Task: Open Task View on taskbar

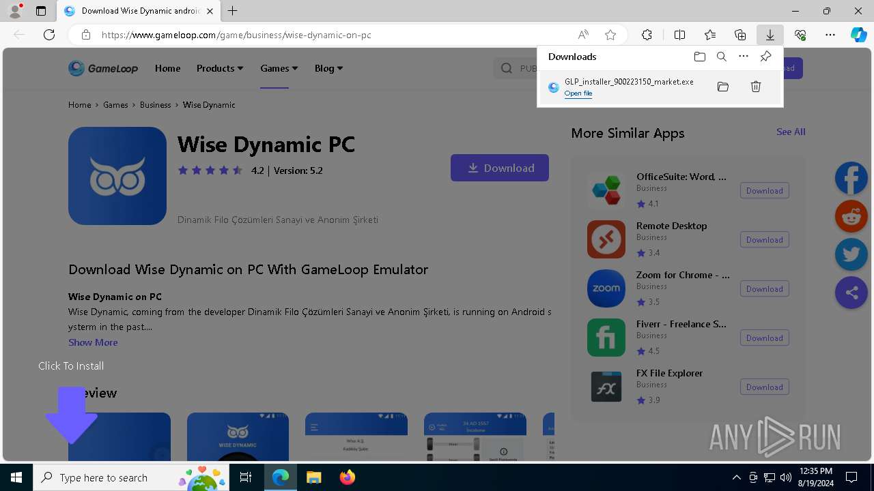Action: pyautogui.click(x=246, y=477)
